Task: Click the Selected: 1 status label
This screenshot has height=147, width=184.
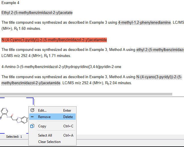Action: [x=14, y=137]
